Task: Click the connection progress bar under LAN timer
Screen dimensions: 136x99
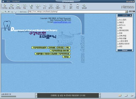Action: click(9, 97)
